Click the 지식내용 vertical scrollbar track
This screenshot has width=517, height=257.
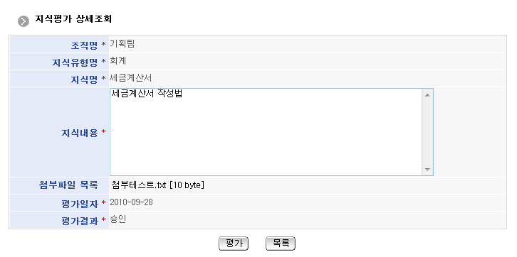(x=427, y=132)
